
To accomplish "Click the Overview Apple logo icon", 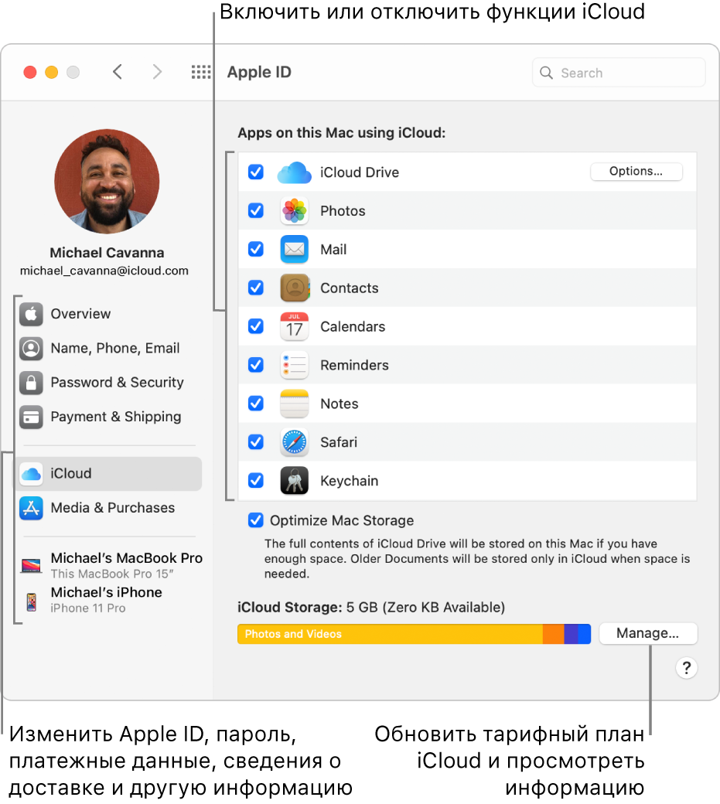I will 31,314.
